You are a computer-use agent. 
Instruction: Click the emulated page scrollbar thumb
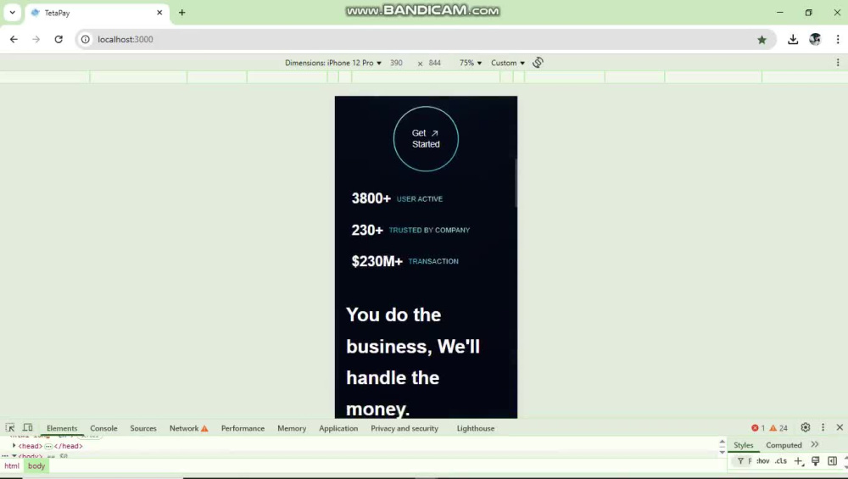point(516,182)
